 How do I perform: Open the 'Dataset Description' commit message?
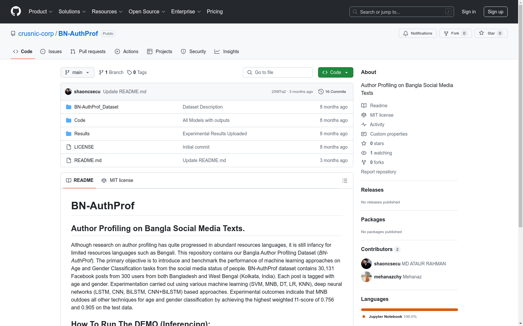pyautogui.click(x=203, y=107)
